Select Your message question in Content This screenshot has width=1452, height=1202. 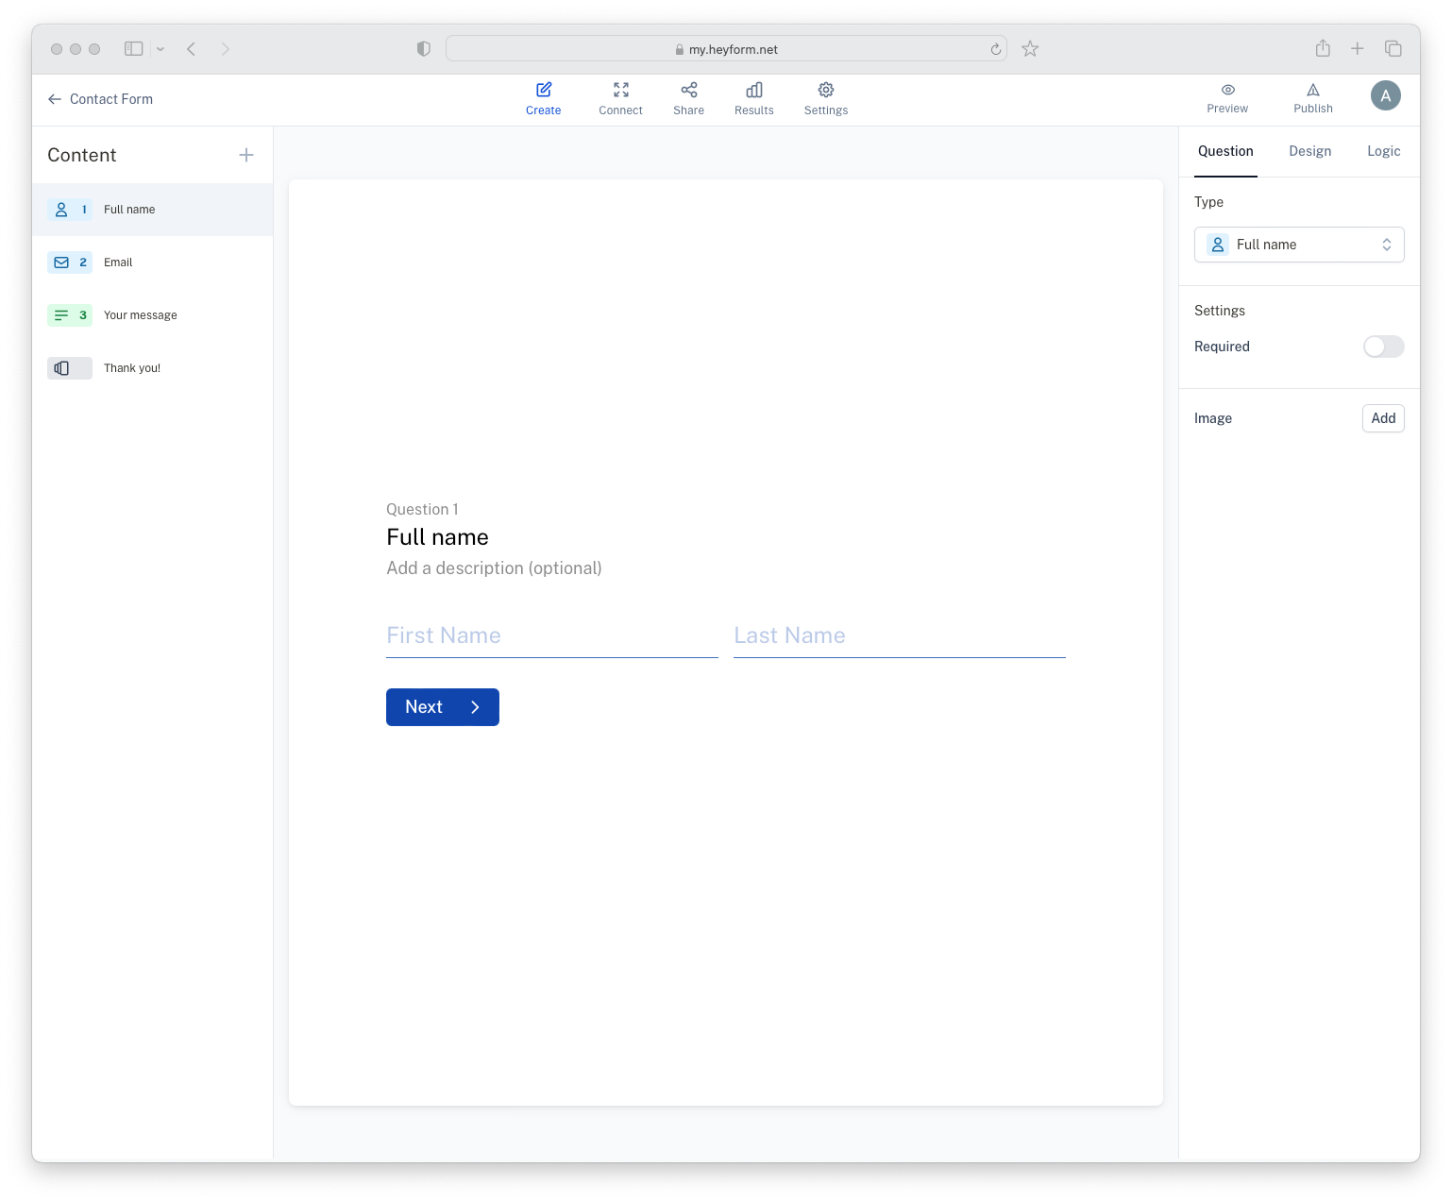click(153, 315)
